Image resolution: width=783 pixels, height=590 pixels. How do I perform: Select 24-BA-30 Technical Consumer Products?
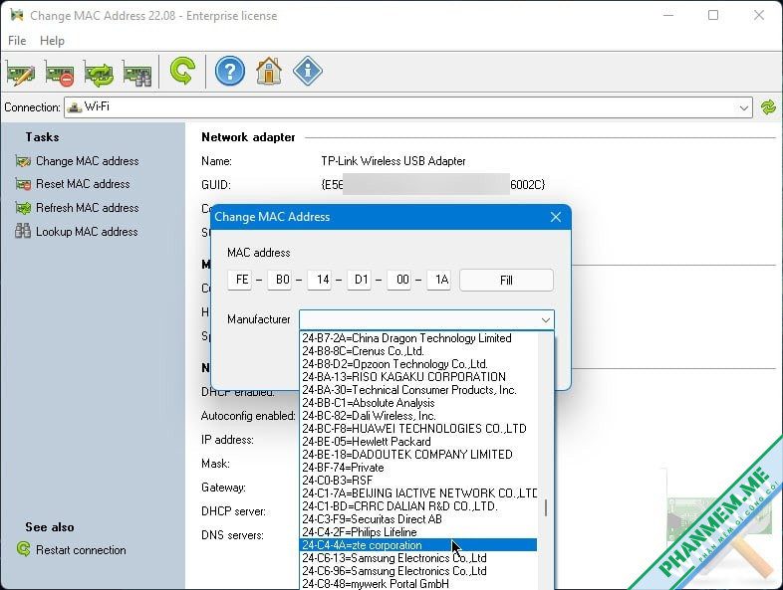click(418, 390)
